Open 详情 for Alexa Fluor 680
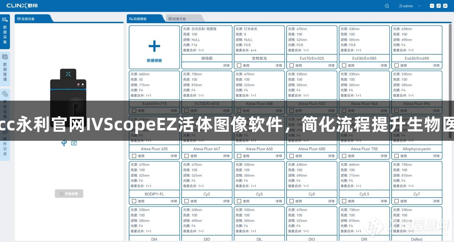Image resolution: width=454 pixels, height=242 pixels. pyautogui.click(x=331, y=156)
